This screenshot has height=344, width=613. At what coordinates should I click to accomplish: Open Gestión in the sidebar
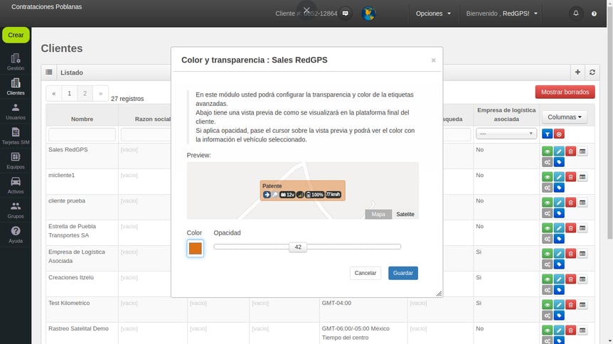(16, 62)
